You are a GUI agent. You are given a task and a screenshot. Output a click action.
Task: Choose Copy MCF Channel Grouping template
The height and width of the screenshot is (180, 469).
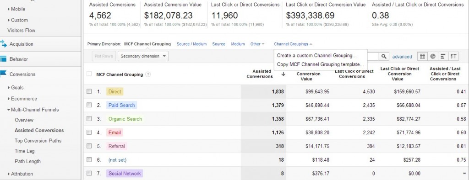tap(320, 64)
